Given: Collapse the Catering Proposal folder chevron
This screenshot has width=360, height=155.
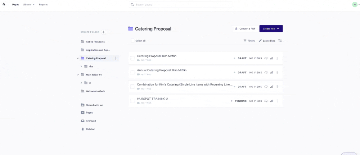Looking at the screenshot, I should 78,58.
